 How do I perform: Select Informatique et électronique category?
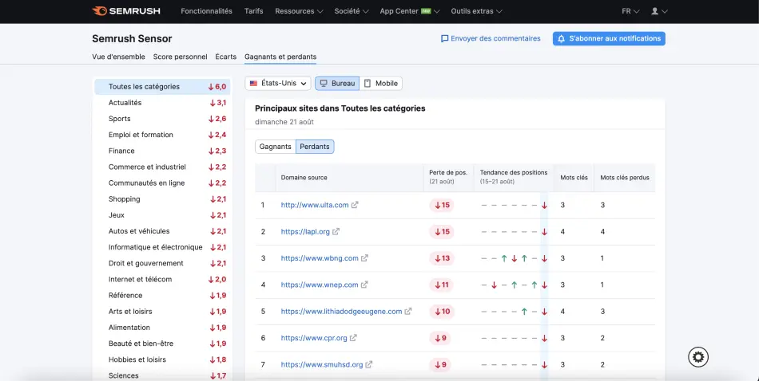click(x=162, y=247)
